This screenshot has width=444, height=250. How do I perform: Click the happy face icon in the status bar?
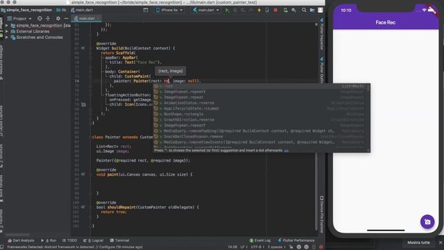coord(299,247)
